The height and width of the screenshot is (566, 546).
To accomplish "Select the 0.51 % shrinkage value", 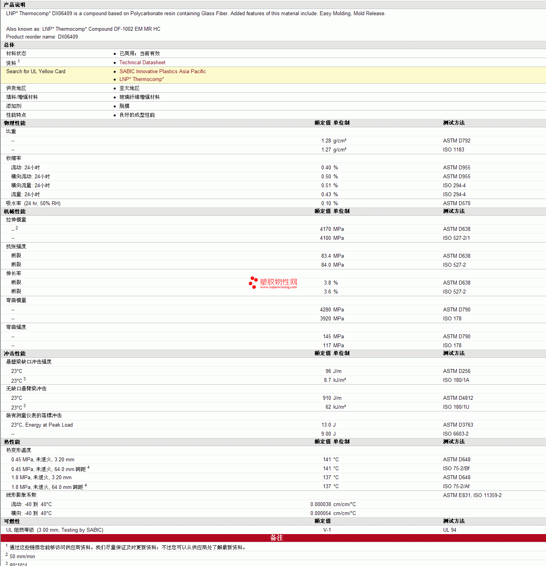I will coord(329,185).
